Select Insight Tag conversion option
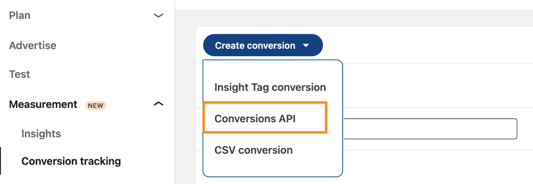Screen dimensions: 533x184 coord(270,87)
